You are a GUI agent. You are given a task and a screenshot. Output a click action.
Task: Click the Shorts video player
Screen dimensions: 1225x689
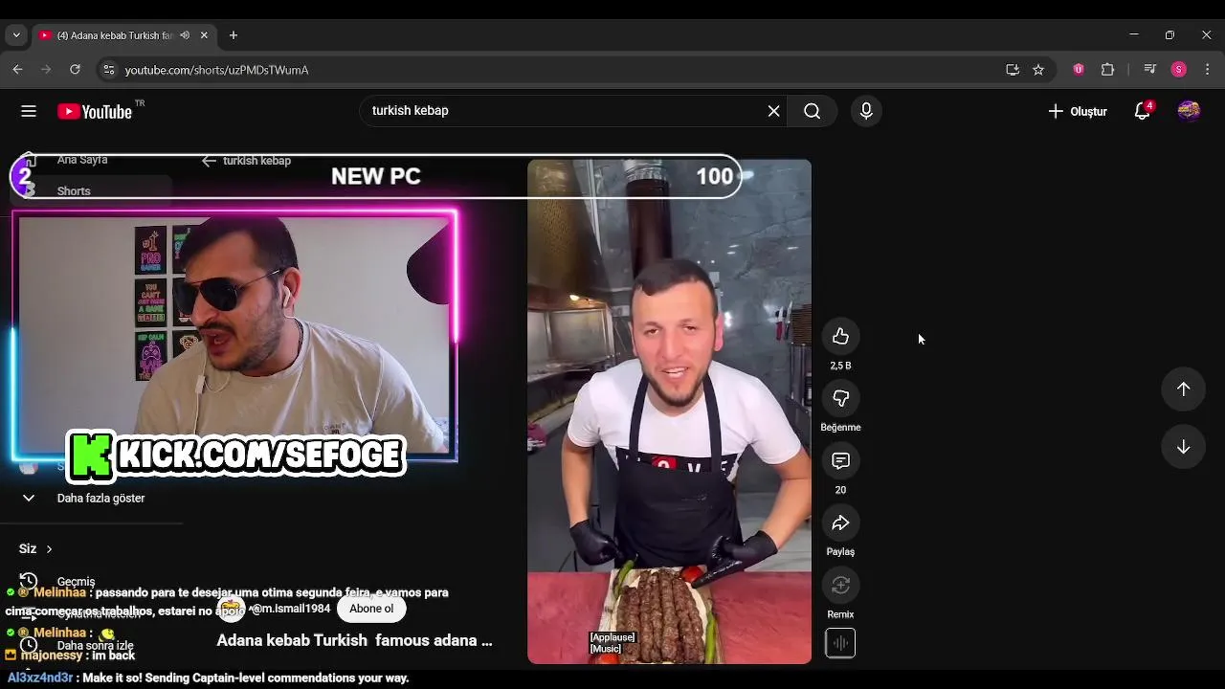pos(669,411)
